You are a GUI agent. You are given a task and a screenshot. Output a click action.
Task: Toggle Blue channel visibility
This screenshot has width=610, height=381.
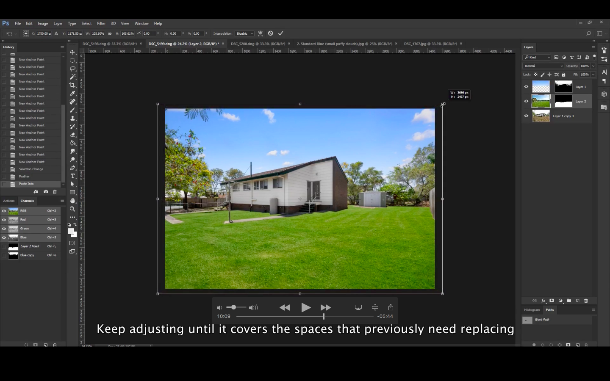point(4,237)
